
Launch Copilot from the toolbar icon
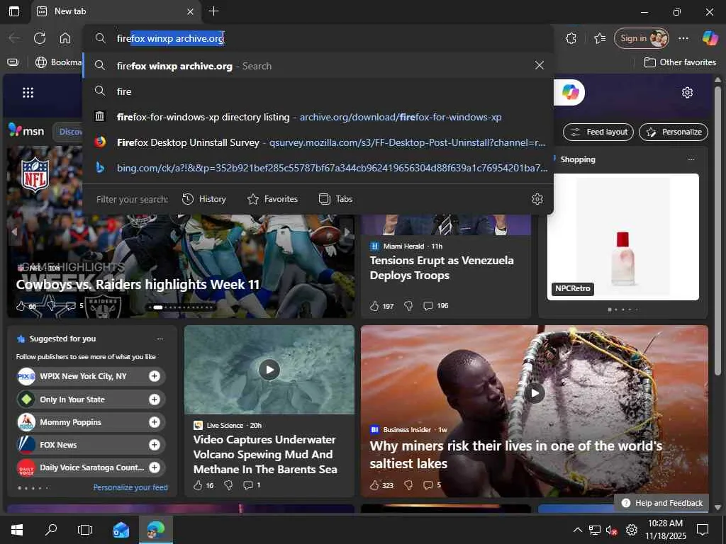[x=709, y=38]
